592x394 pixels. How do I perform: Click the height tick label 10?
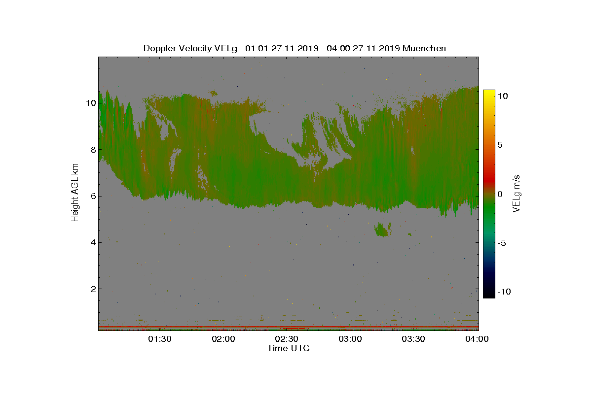click(90, 103)
